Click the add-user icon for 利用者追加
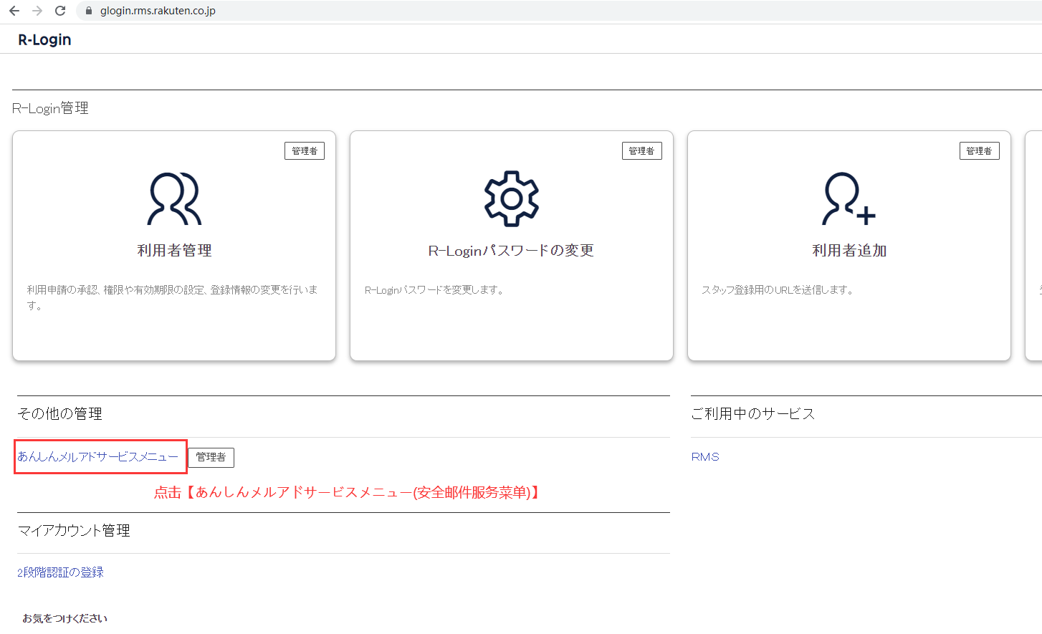1042x634 pixels. pos(849,198)
